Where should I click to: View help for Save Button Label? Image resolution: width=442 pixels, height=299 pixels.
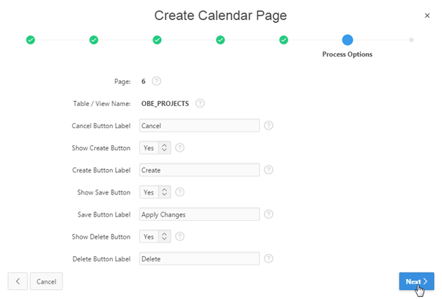tap(269, 214)
